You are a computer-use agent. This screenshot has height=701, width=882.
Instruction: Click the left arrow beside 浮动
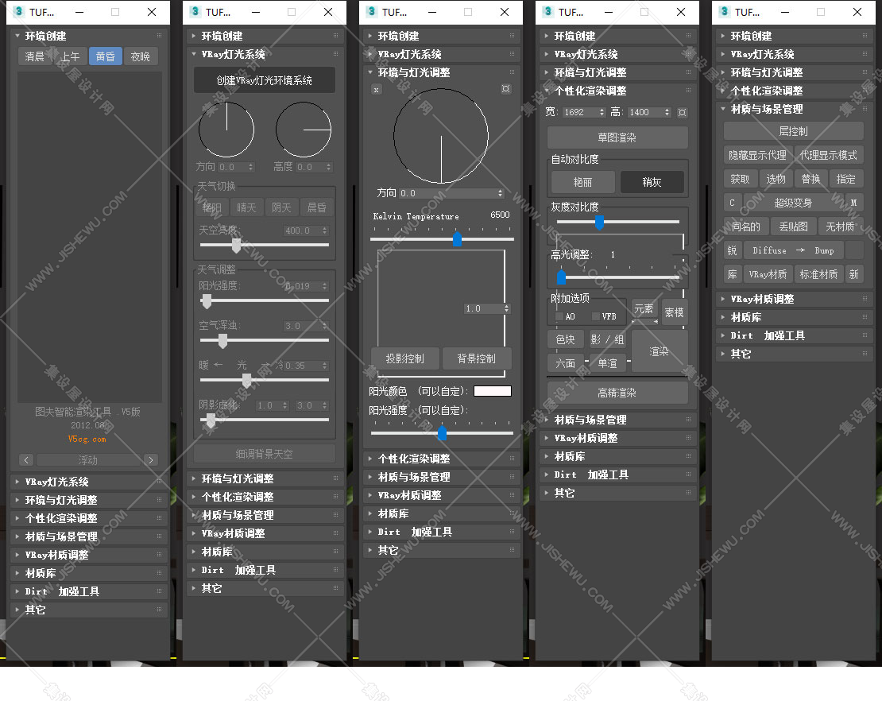(26, 459)
